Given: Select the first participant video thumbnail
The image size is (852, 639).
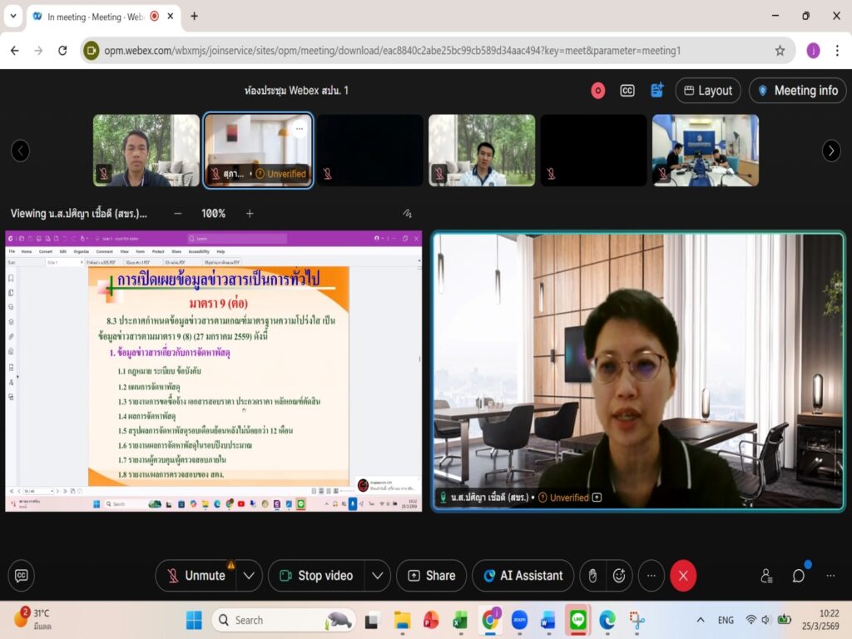Looking at the screenshot, I should [x=146, y=151].
